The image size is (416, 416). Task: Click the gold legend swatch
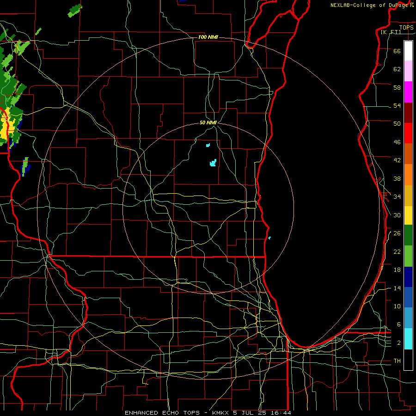tap(408, 196)
